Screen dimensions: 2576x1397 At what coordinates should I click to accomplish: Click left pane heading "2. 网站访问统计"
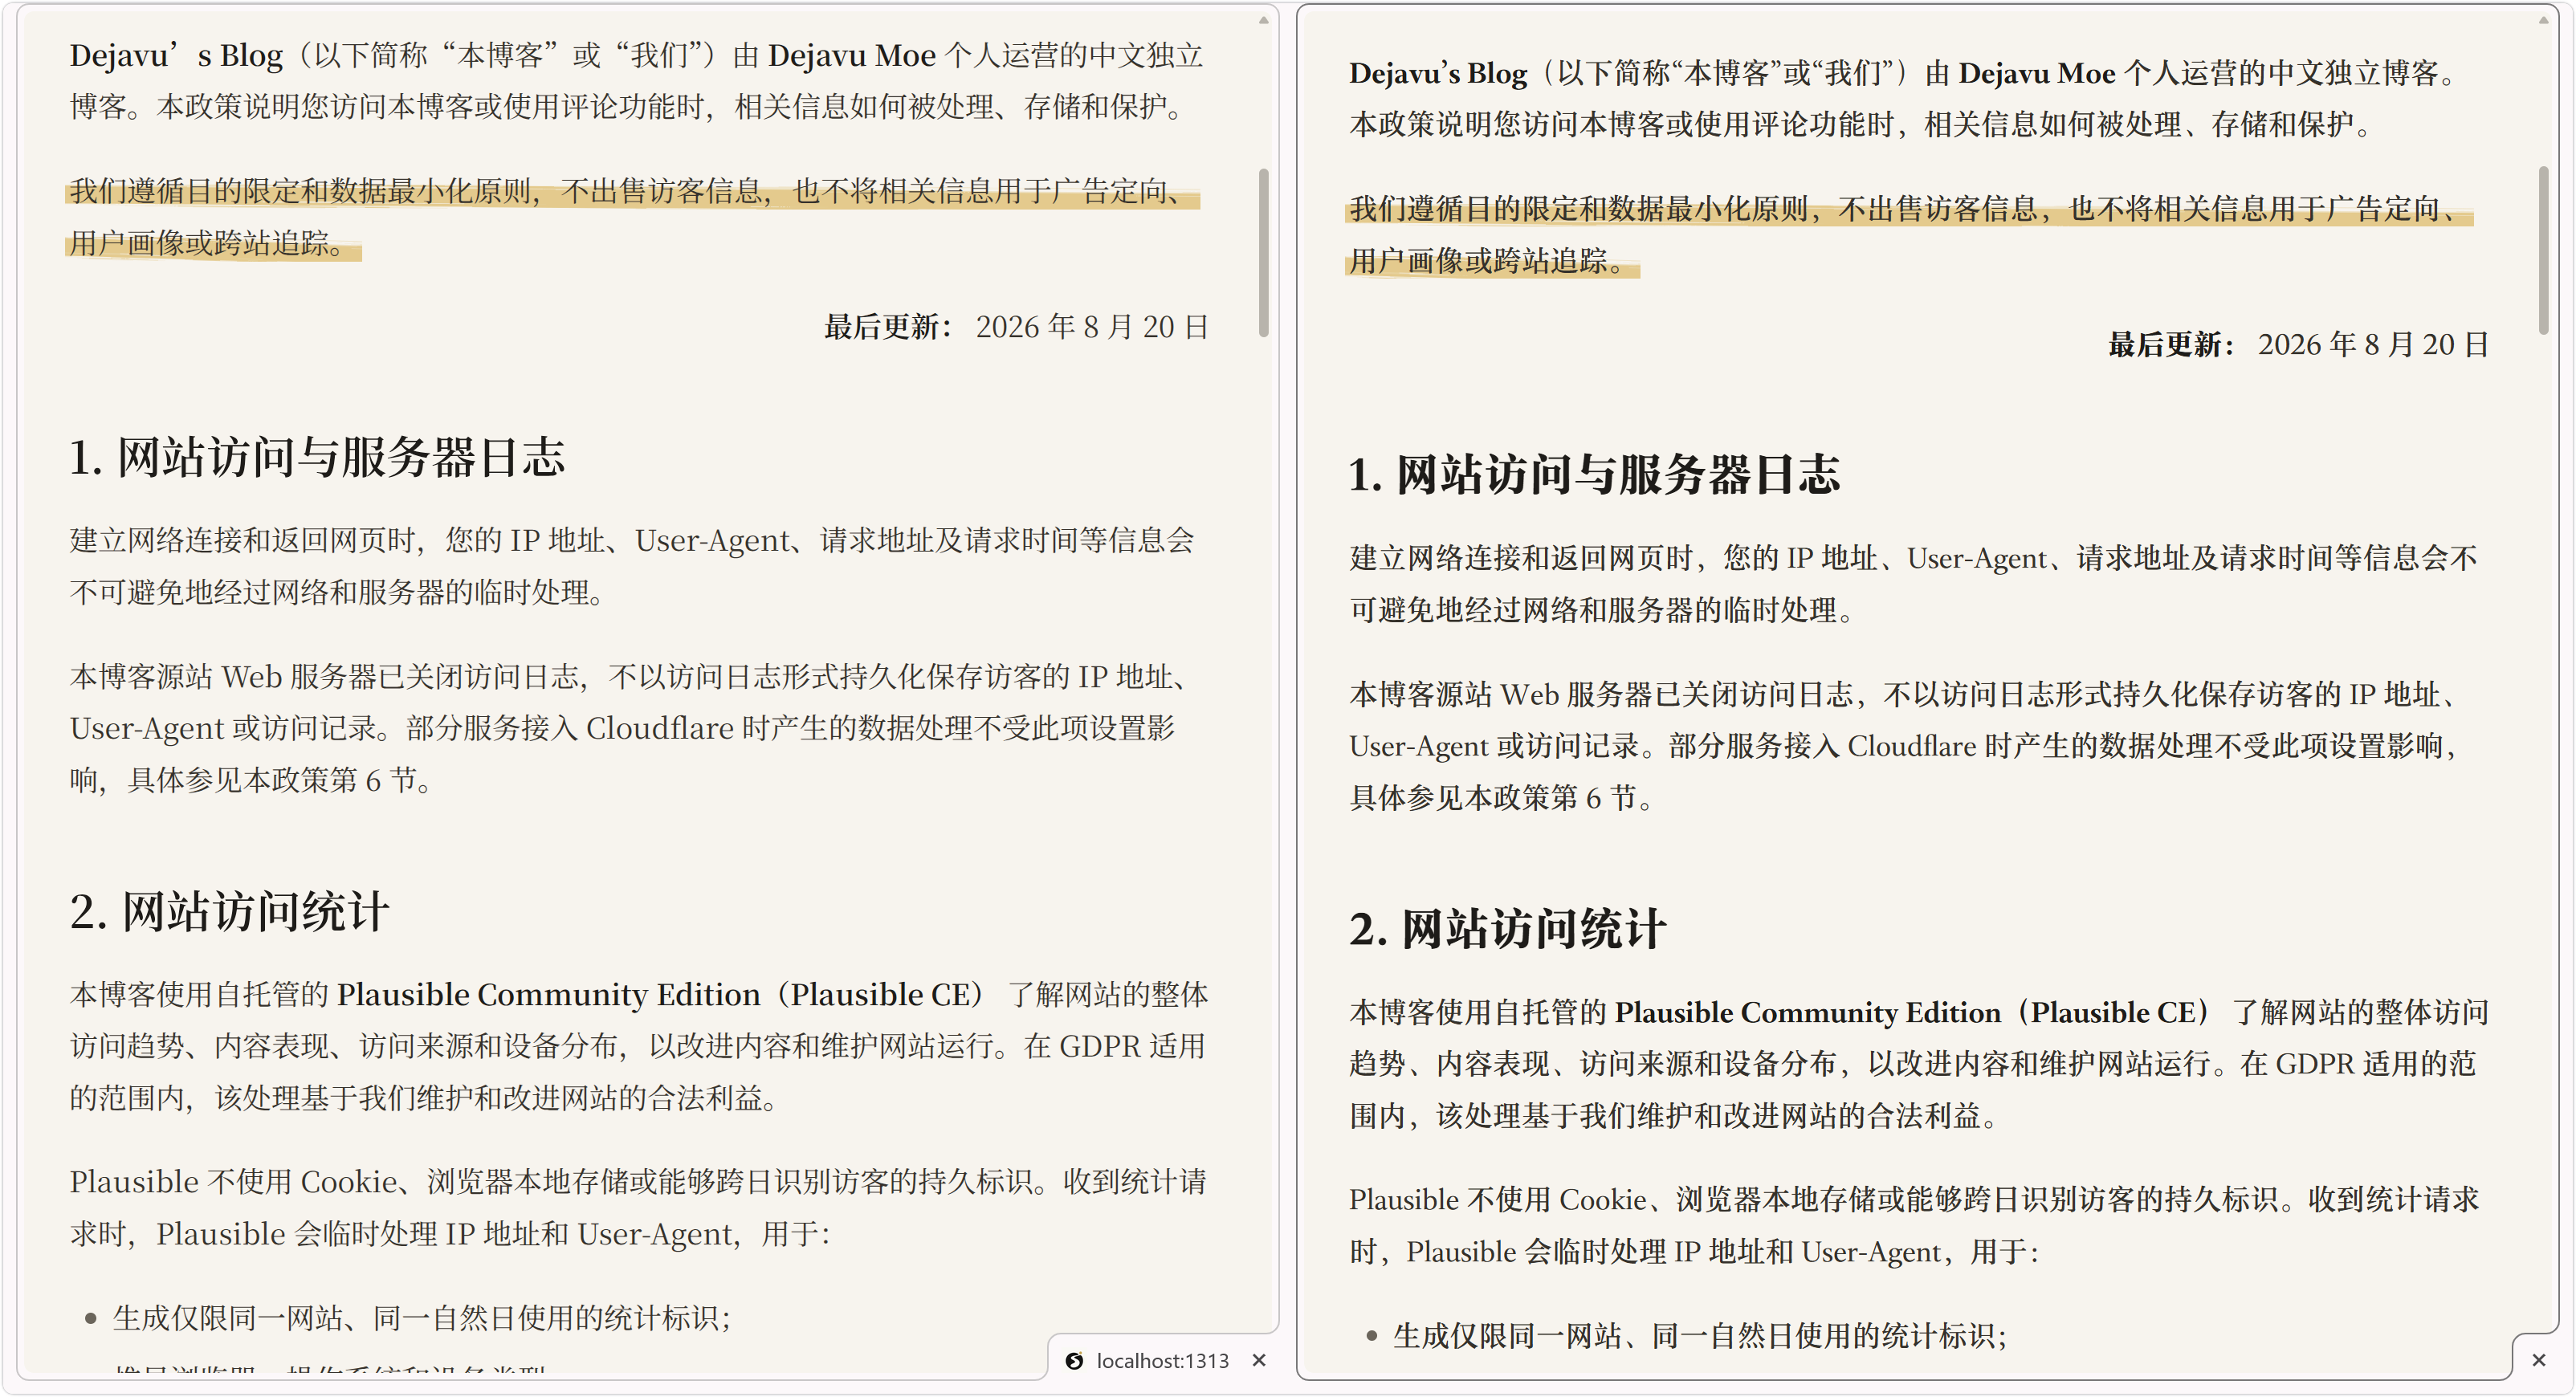coord(229,912)
